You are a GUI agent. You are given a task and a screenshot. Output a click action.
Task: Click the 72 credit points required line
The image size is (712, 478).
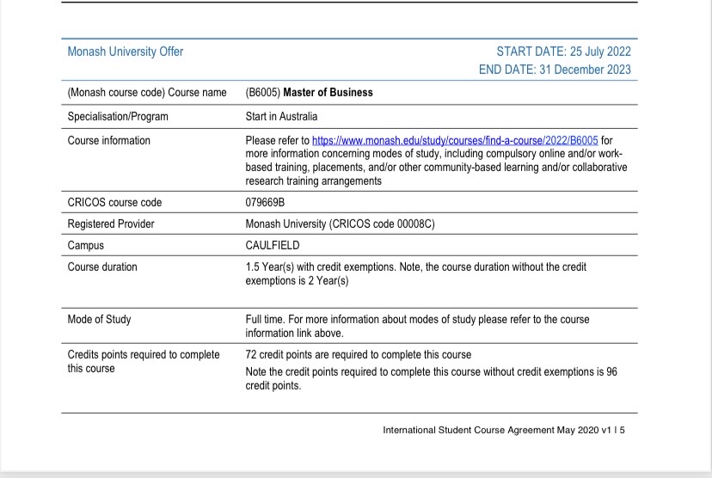(x=358, y=354)
